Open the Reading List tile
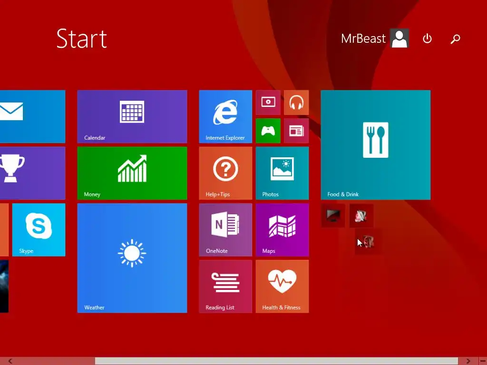Image resolution: width=487 pixels, height=365 pixels. [x=225, y=286]
